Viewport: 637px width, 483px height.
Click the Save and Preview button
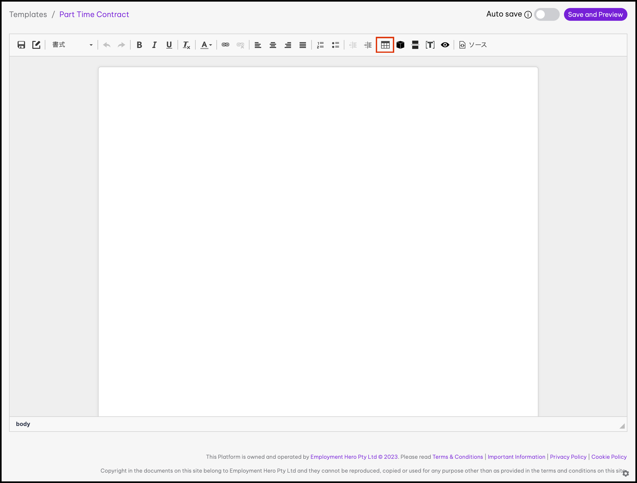point(595,14)
